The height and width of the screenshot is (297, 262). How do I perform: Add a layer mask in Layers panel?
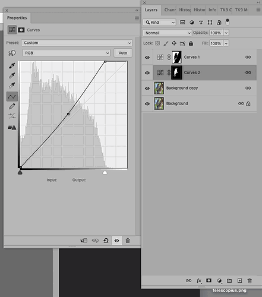tap(209, 280)
